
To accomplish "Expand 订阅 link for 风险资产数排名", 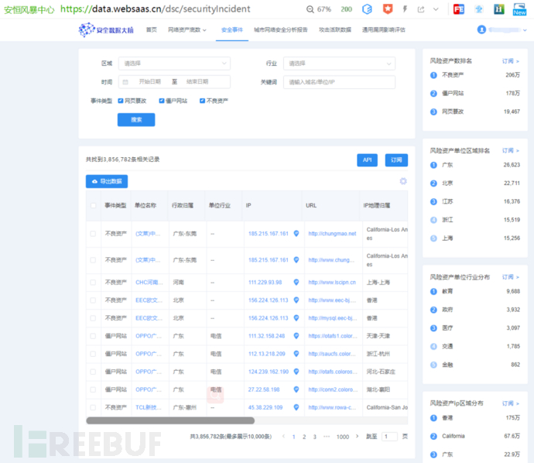I will (510, 61).
